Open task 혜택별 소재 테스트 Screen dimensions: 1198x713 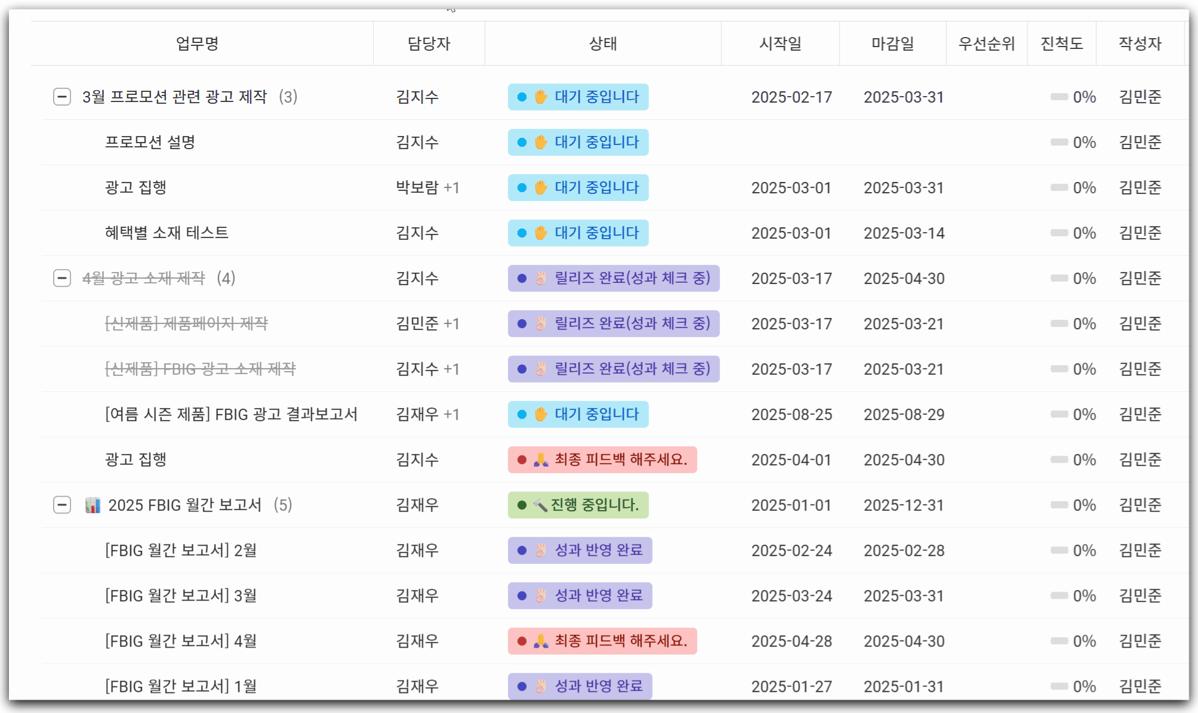[x=167, y=233]
